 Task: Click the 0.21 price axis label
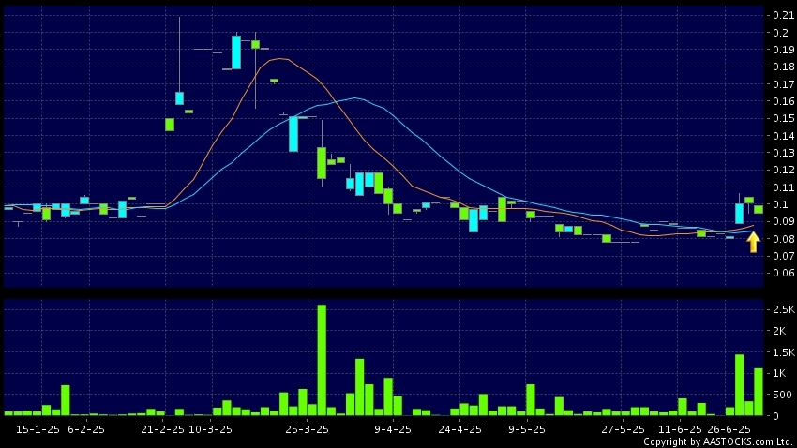tap(783, 15)
